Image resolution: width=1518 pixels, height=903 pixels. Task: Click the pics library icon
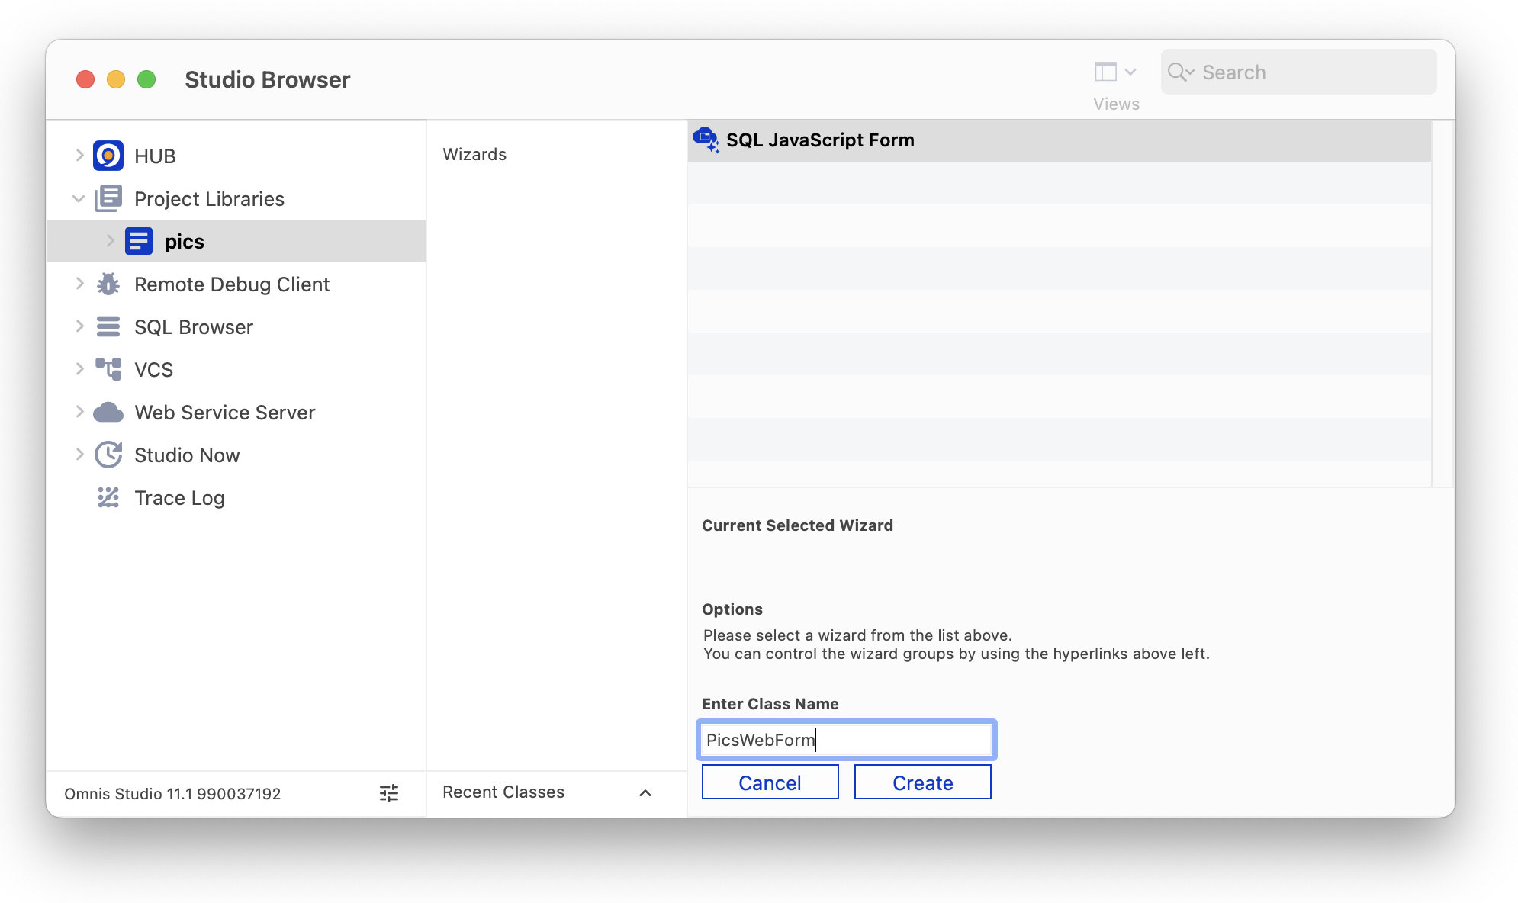pos(139,241)
